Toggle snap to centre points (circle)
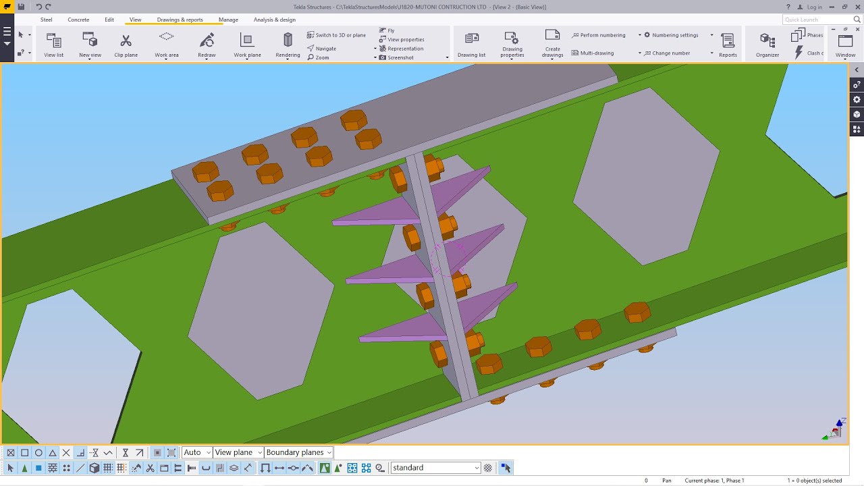 point(38,453)
